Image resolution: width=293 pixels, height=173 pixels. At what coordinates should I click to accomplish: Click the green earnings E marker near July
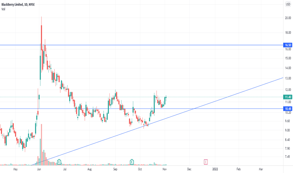(x=59, y=162)
